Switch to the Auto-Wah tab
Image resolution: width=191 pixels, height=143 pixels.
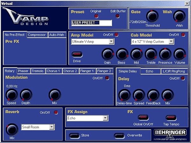click(x=57, y=35)
